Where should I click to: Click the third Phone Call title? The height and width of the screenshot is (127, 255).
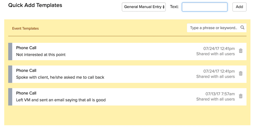[26, 93]
